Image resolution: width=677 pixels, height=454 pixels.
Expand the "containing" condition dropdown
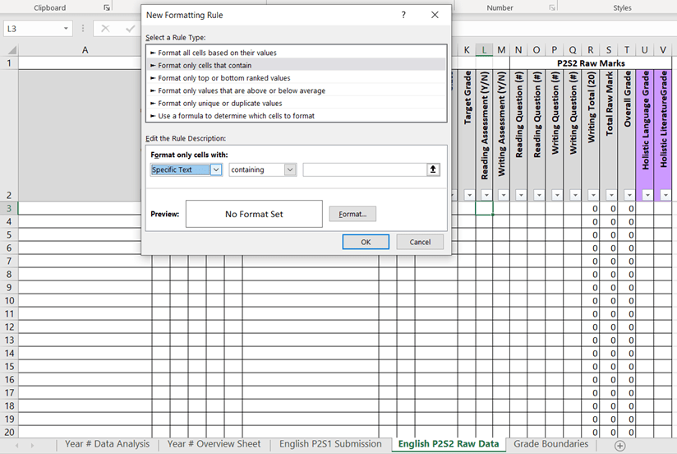(x=289, y=169)
